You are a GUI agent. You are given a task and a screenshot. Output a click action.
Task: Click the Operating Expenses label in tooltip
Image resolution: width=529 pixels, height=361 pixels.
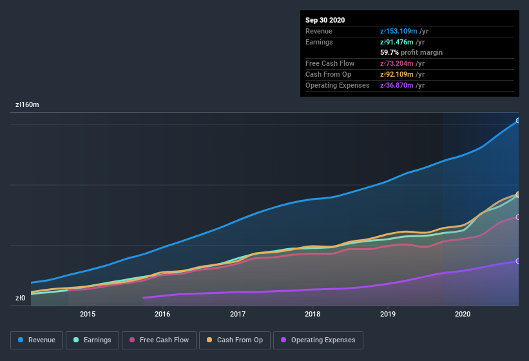(338, 85)
